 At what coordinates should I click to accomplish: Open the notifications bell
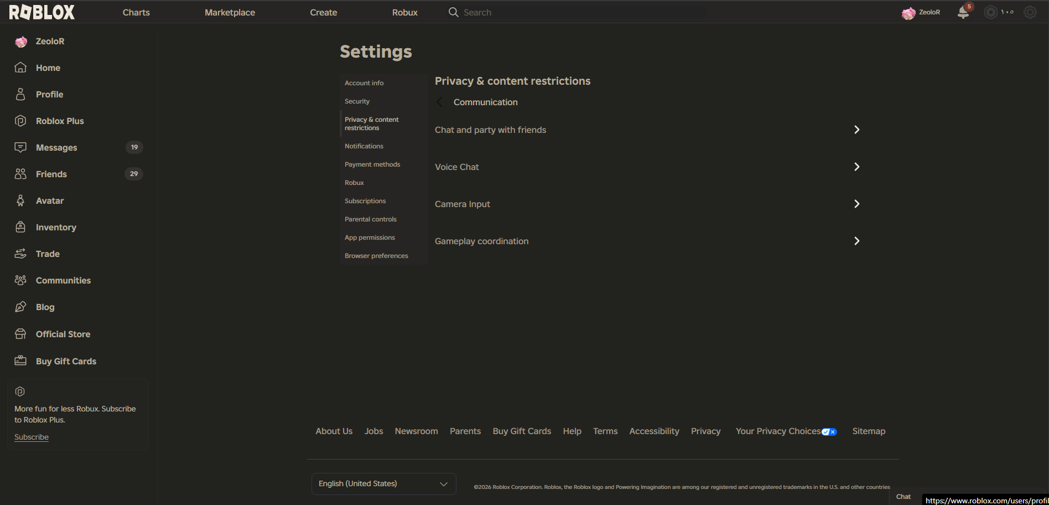point(963,12)
